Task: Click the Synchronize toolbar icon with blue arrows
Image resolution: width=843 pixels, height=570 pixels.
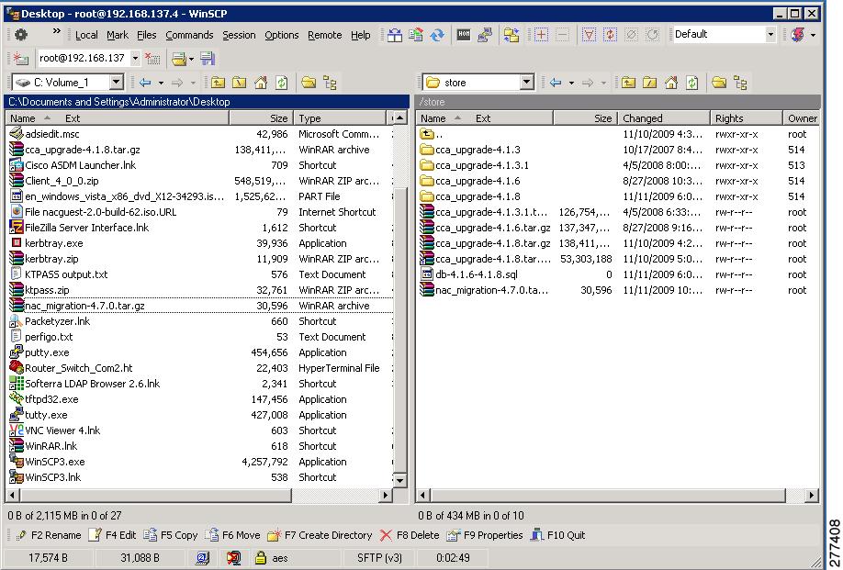Action: (437, 35)
